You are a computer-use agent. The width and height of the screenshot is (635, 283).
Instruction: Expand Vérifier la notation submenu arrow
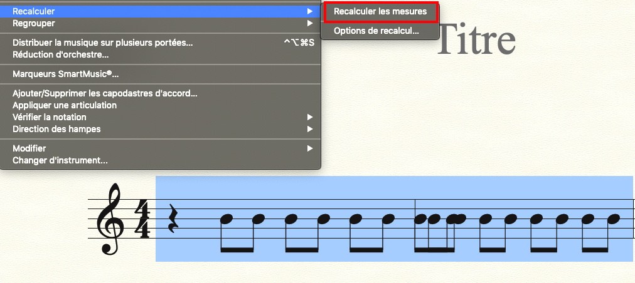pyautogui.click(x=310, y=117)
